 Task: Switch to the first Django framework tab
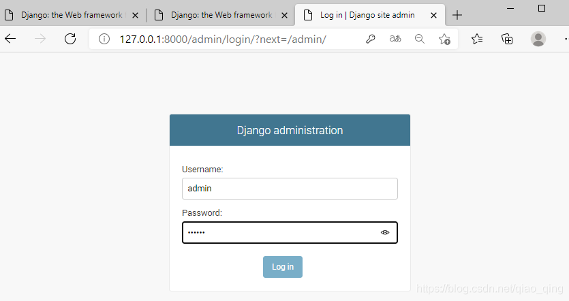point(71,15)
